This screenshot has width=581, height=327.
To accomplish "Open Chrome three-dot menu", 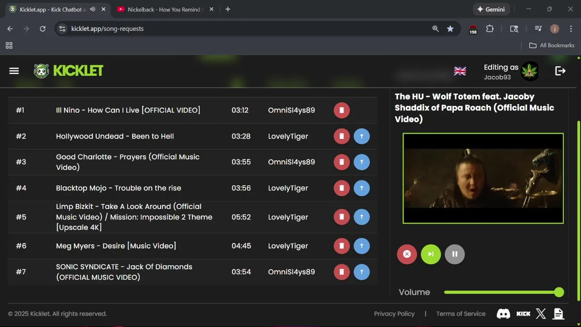I will coord(570,29).
